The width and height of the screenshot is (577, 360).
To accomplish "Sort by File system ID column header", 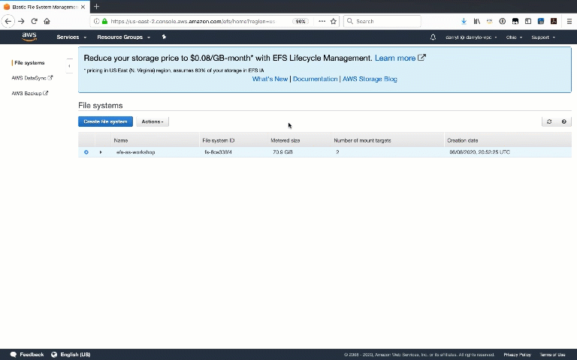I will point(234,140).
